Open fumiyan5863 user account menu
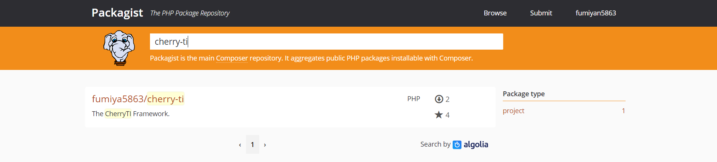Screen dimensions: 717x162 click(596, 13)
